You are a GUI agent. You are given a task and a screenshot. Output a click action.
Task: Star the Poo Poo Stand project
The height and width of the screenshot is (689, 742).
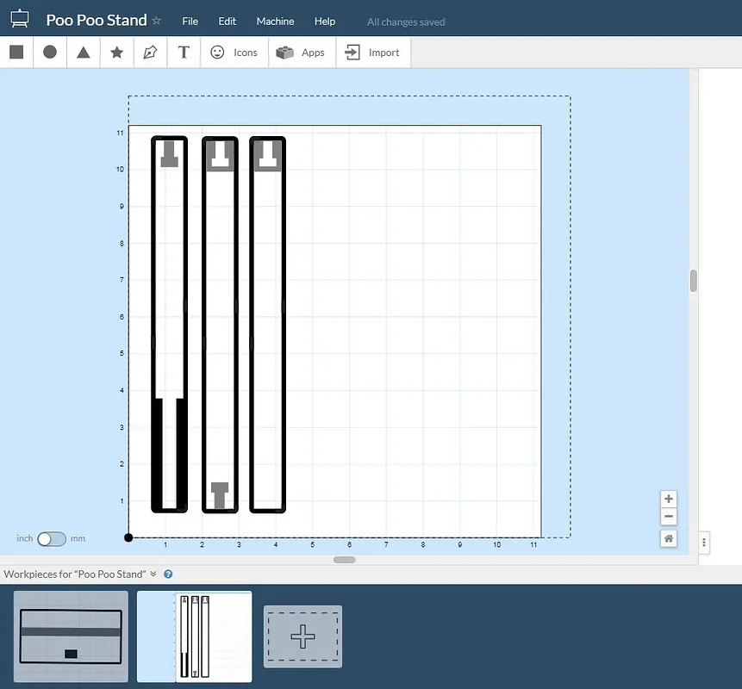click(x=156, y=21)
